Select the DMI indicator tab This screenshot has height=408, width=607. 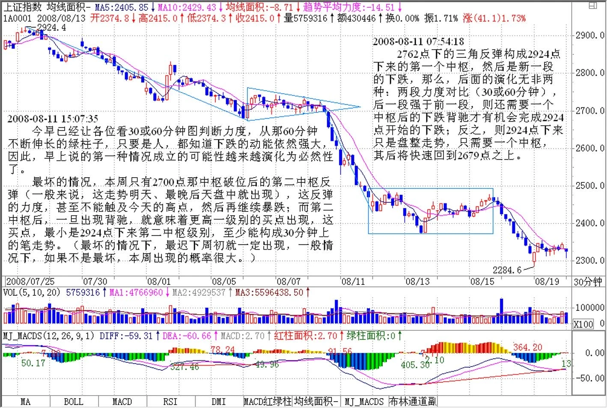pos(218,402)
